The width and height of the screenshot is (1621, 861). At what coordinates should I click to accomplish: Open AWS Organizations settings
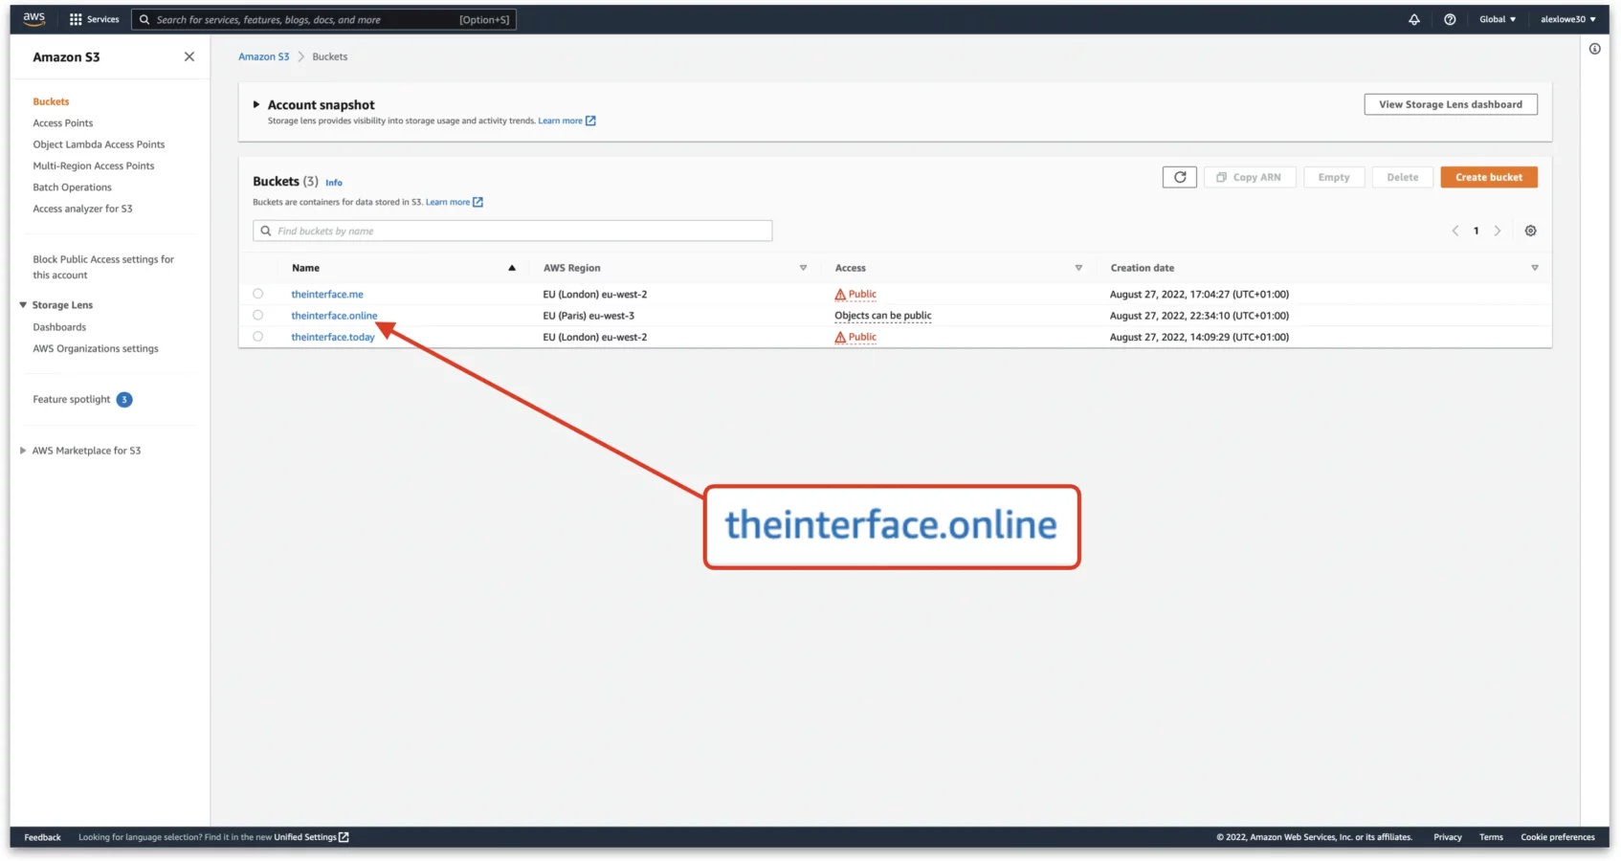coord(96,349)
